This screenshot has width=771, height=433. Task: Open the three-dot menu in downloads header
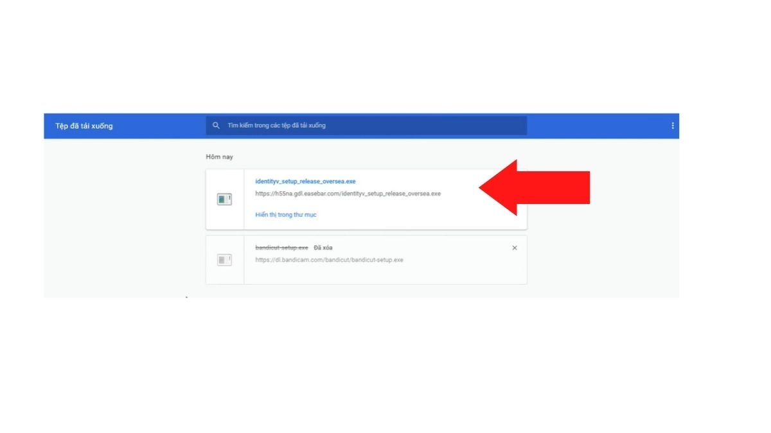[x=673, y=126]
